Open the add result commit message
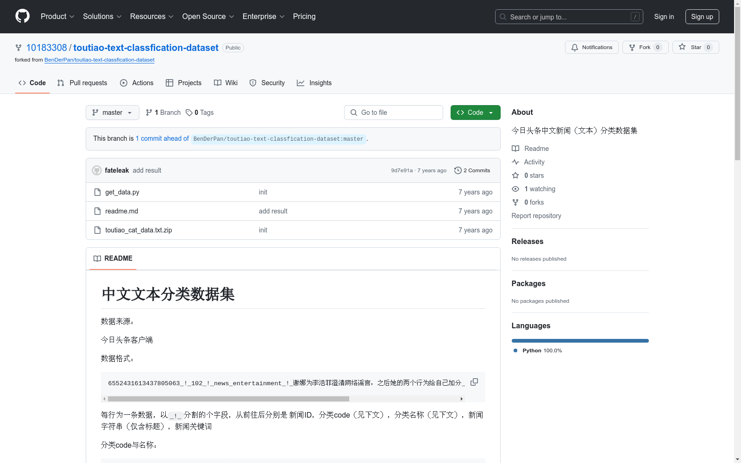The height and width of the screenshot is (463, 741). [x=147, y=170]
